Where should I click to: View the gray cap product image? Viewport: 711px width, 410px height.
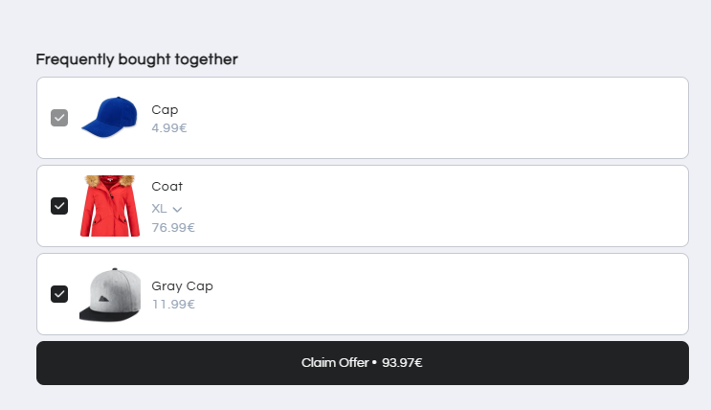[110, 294]
